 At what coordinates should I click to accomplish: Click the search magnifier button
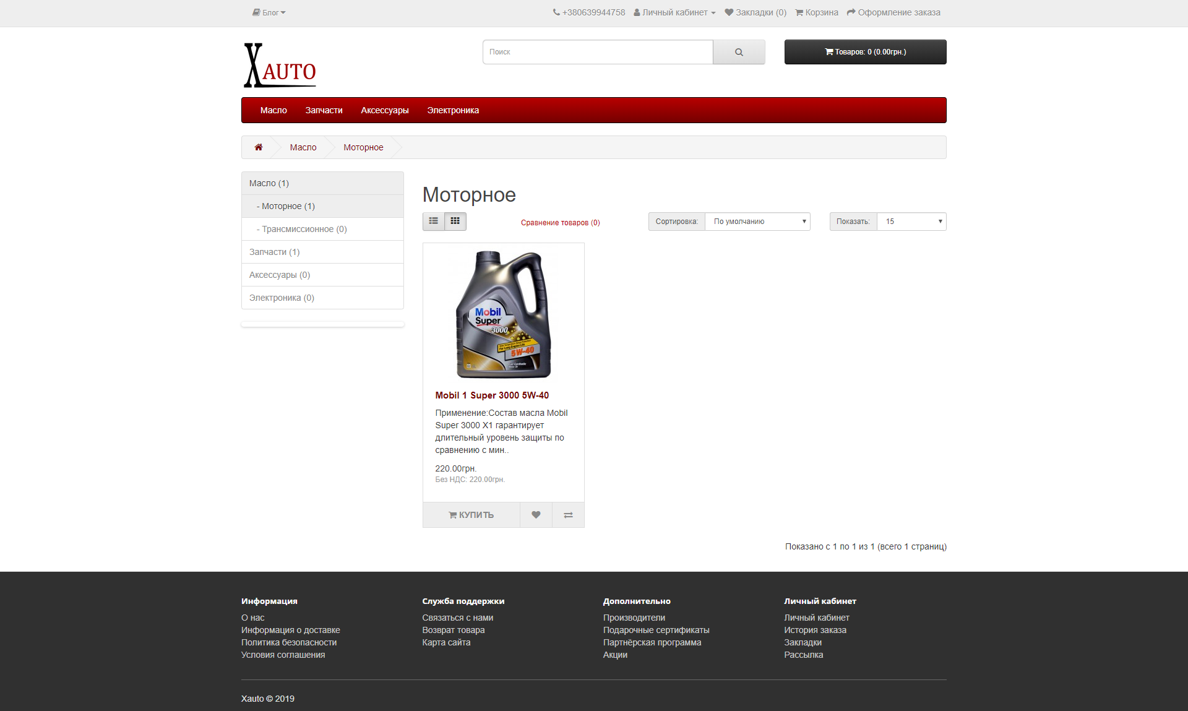pos(739,52)
